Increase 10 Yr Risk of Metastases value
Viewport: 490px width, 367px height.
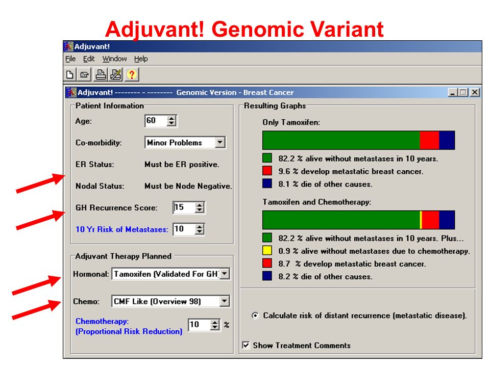click(x=200, y=226)
